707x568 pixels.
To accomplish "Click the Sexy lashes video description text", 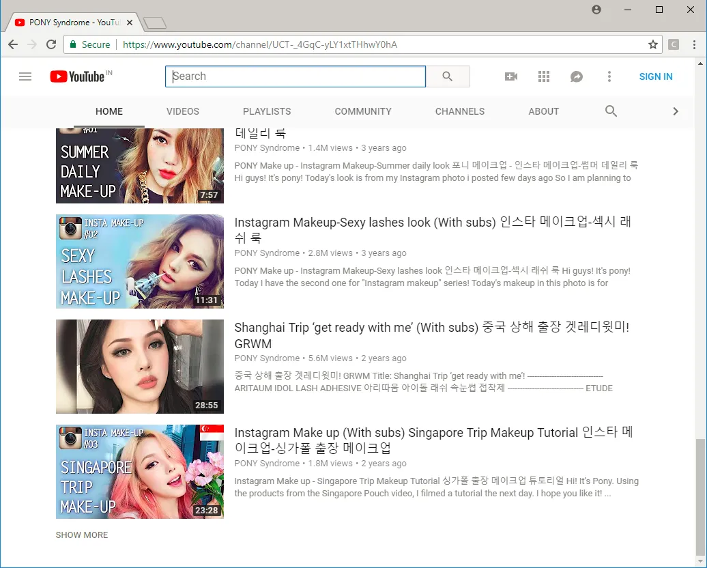I will click(433, 277).
